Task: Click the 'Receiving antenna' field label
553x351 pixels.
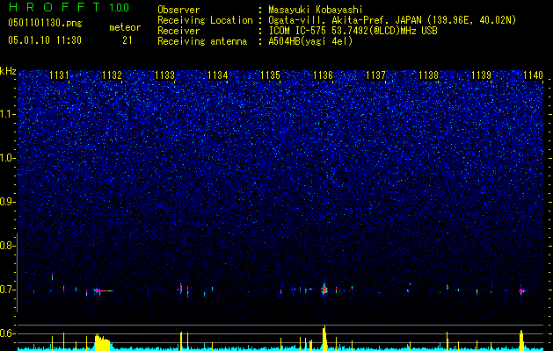Action: (x=202, y=41)
